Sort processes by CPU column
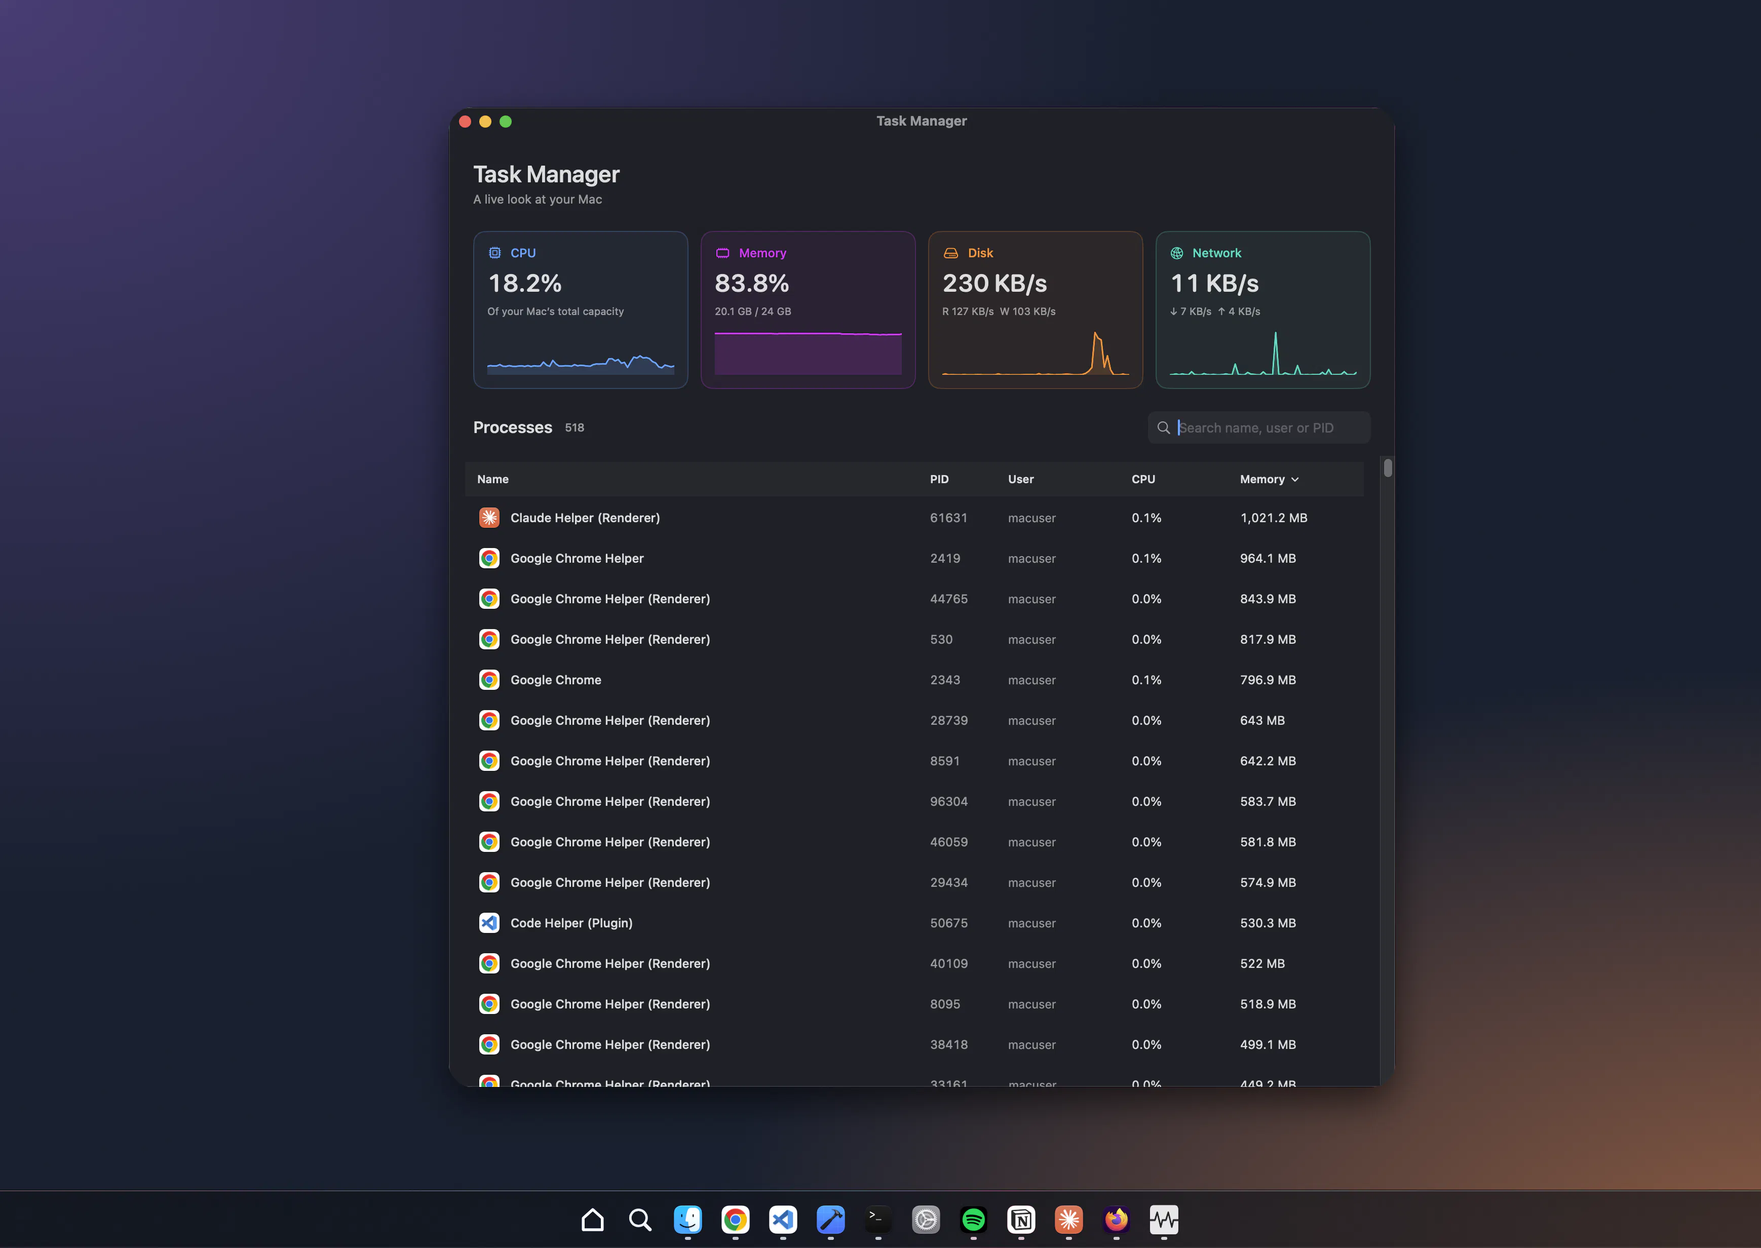1761x1248 pixels. coord(1143,480)
